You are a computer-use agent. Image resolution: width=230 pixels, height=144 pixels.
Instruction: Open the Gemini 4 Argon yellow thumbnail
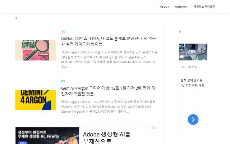[36, 100]
